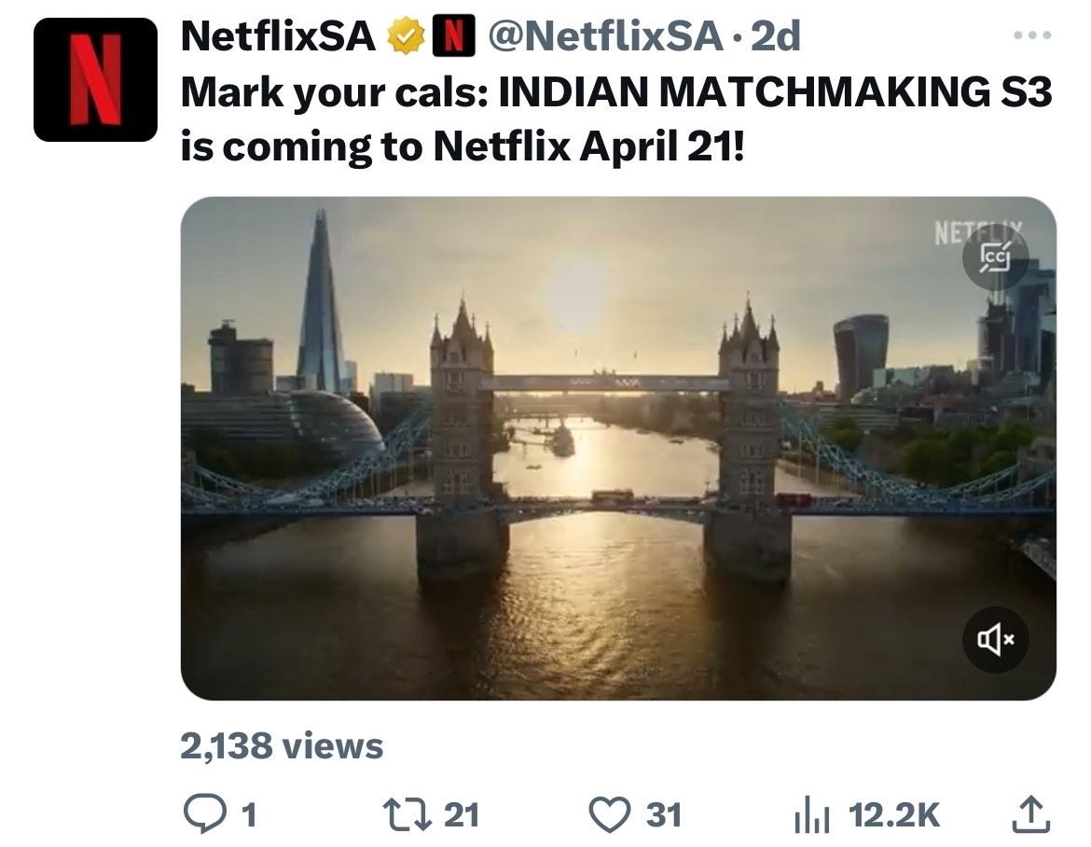The height and width of the screenshot is (847, 1091).
Task: Click the Indian Matchmaking tweet text
Action: [x=615, y=119]
